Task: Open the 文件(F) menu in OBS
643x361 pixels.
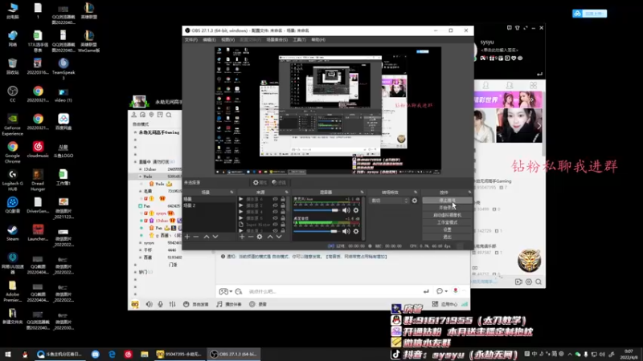Action: coord(191,39)
